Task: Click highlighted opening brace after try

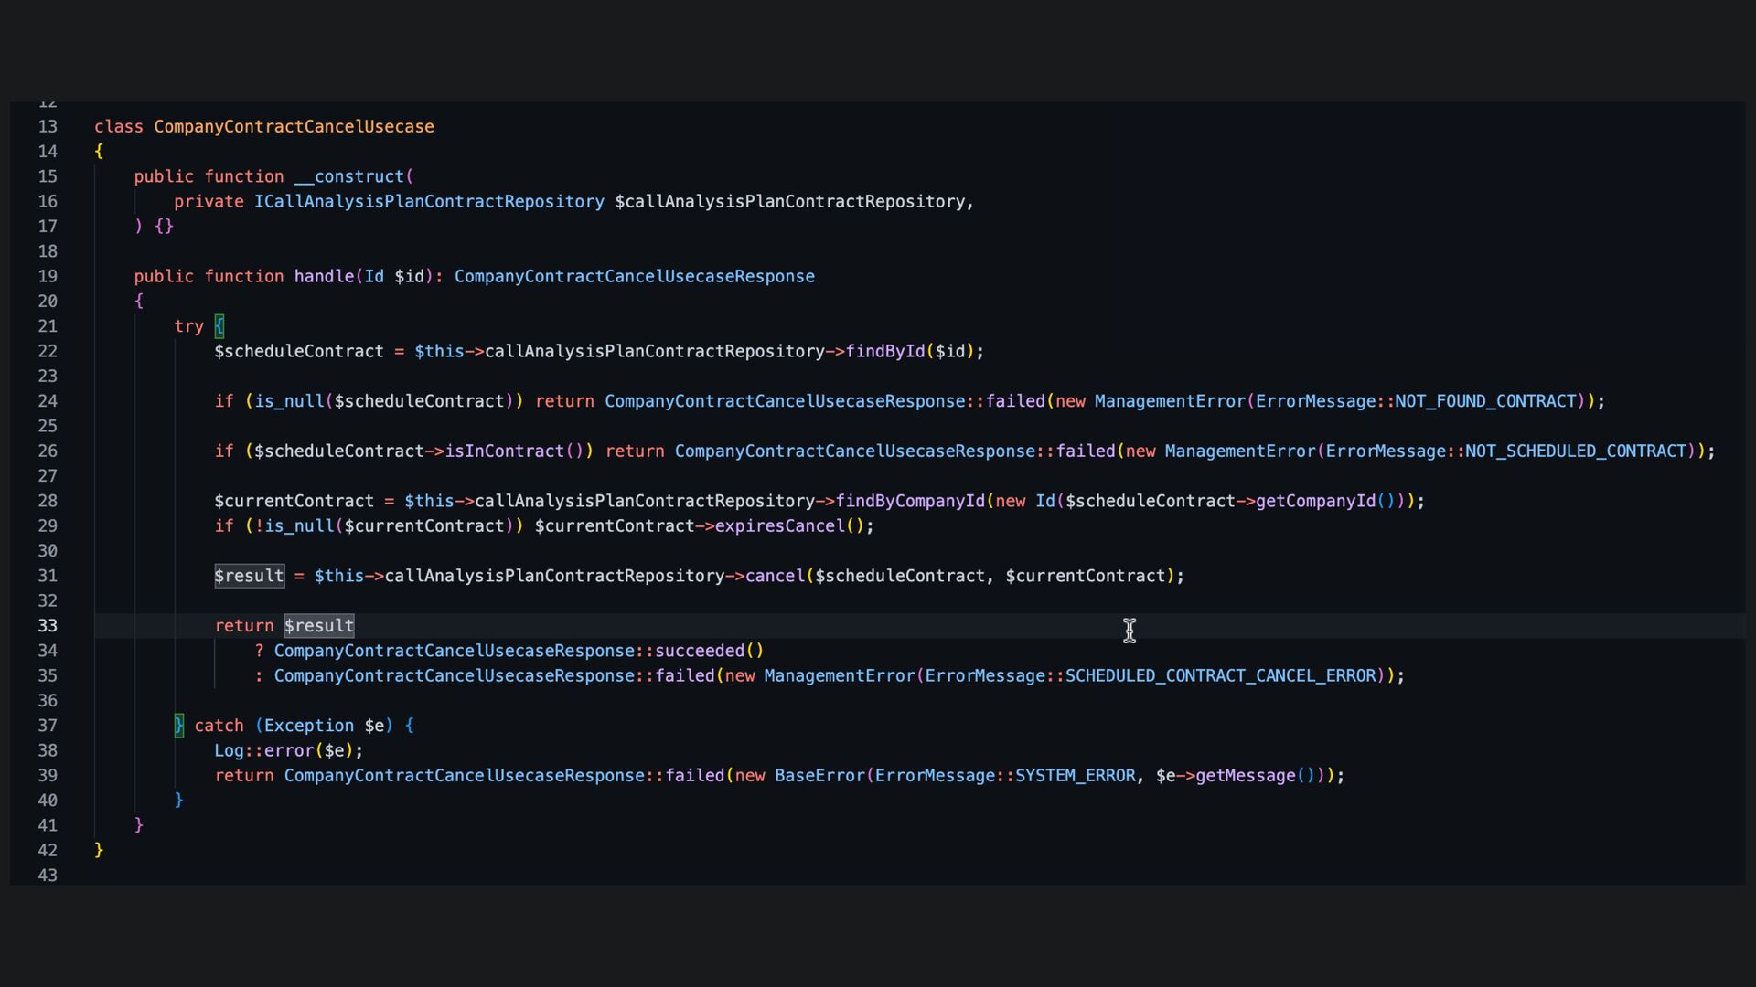Action: pos(219,326)
